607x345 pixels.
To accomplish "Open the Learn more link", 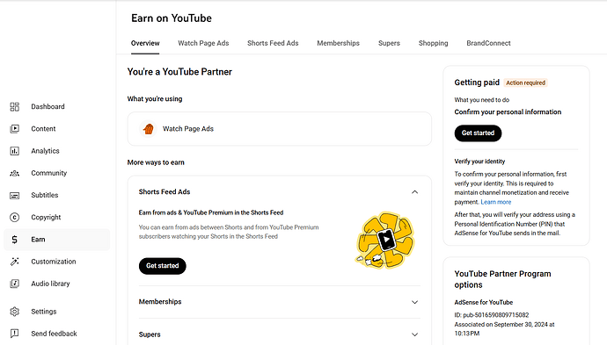I will tap(496, 202).
